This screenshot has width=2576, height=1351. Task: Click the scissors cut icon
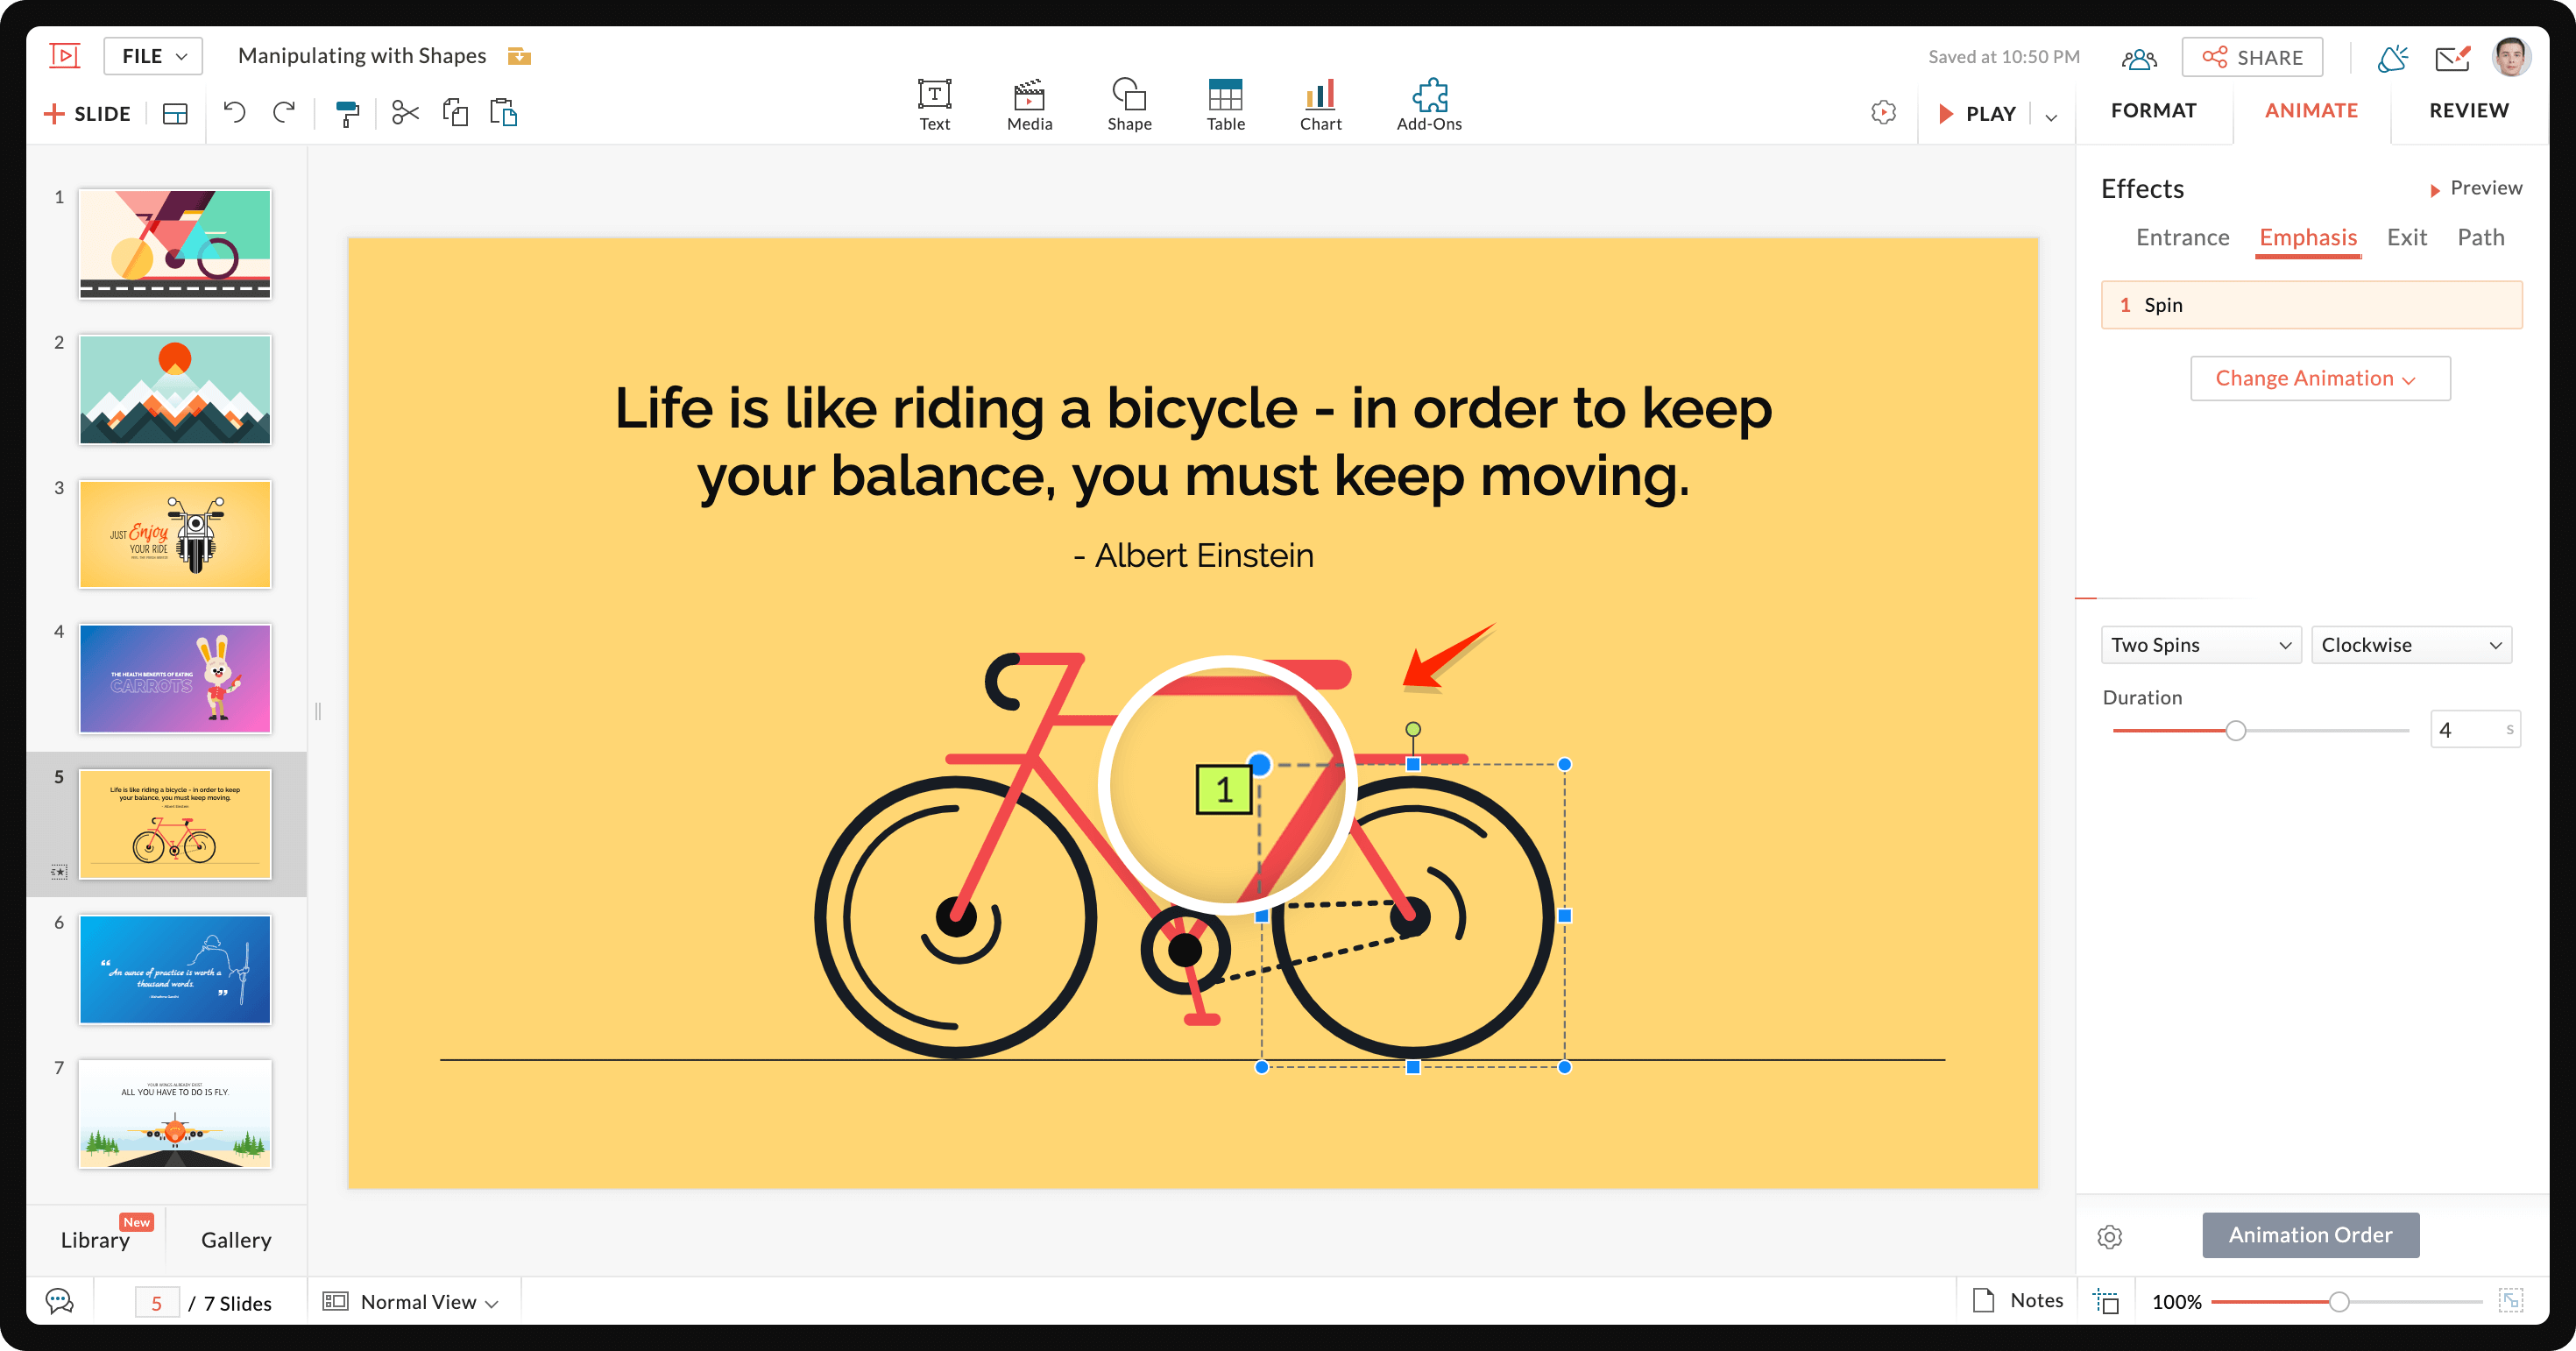point(405,112)
